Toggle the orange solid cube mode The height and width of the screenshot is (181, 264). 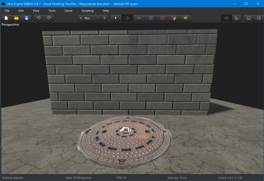(174, 18)
